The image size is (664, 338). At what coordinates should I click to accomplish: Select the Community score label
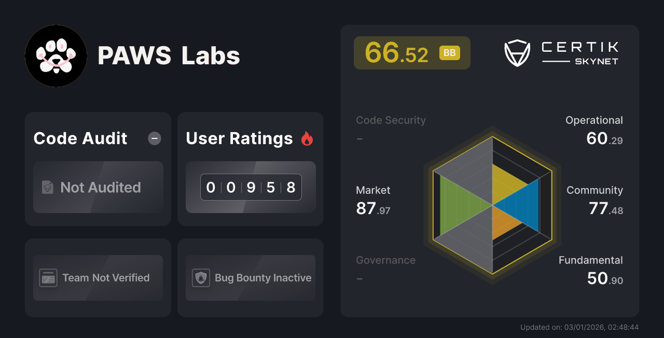tap(594, 190)
